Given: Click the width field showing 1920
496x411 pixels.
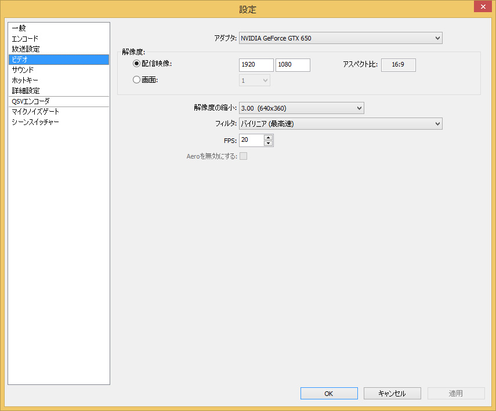Looking at the screenshot, I should coord(256,65).
